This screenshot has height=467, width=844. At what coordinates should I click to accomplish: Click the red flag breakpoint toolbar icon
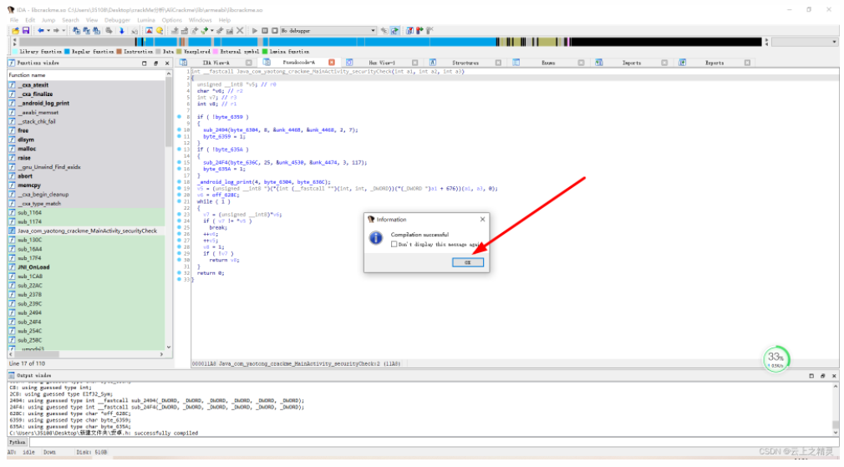[419, 31]
